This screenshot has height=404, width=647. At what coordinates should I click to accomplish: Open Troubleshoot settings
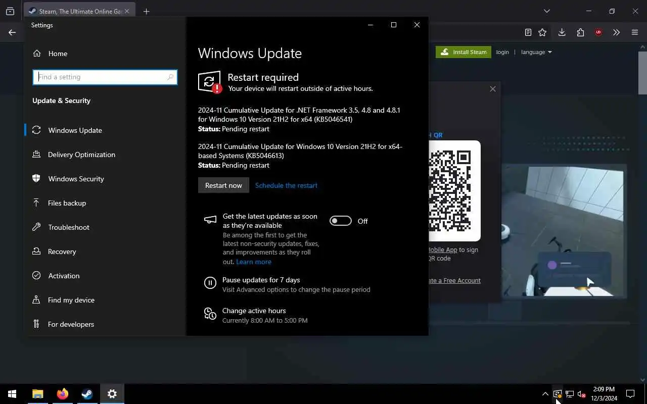click(x=68, y=227)
